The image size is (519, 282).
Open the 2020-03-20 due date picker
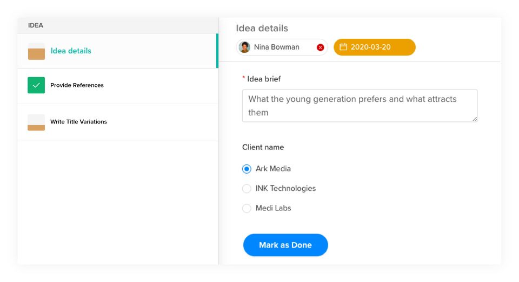[x=374, y=47]
